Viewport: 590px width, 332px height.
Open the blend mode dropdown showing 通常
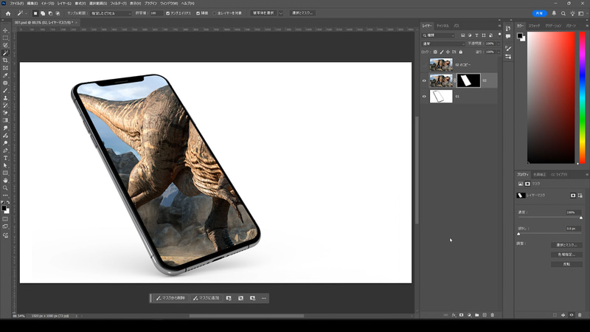click(x=442, y=44)
